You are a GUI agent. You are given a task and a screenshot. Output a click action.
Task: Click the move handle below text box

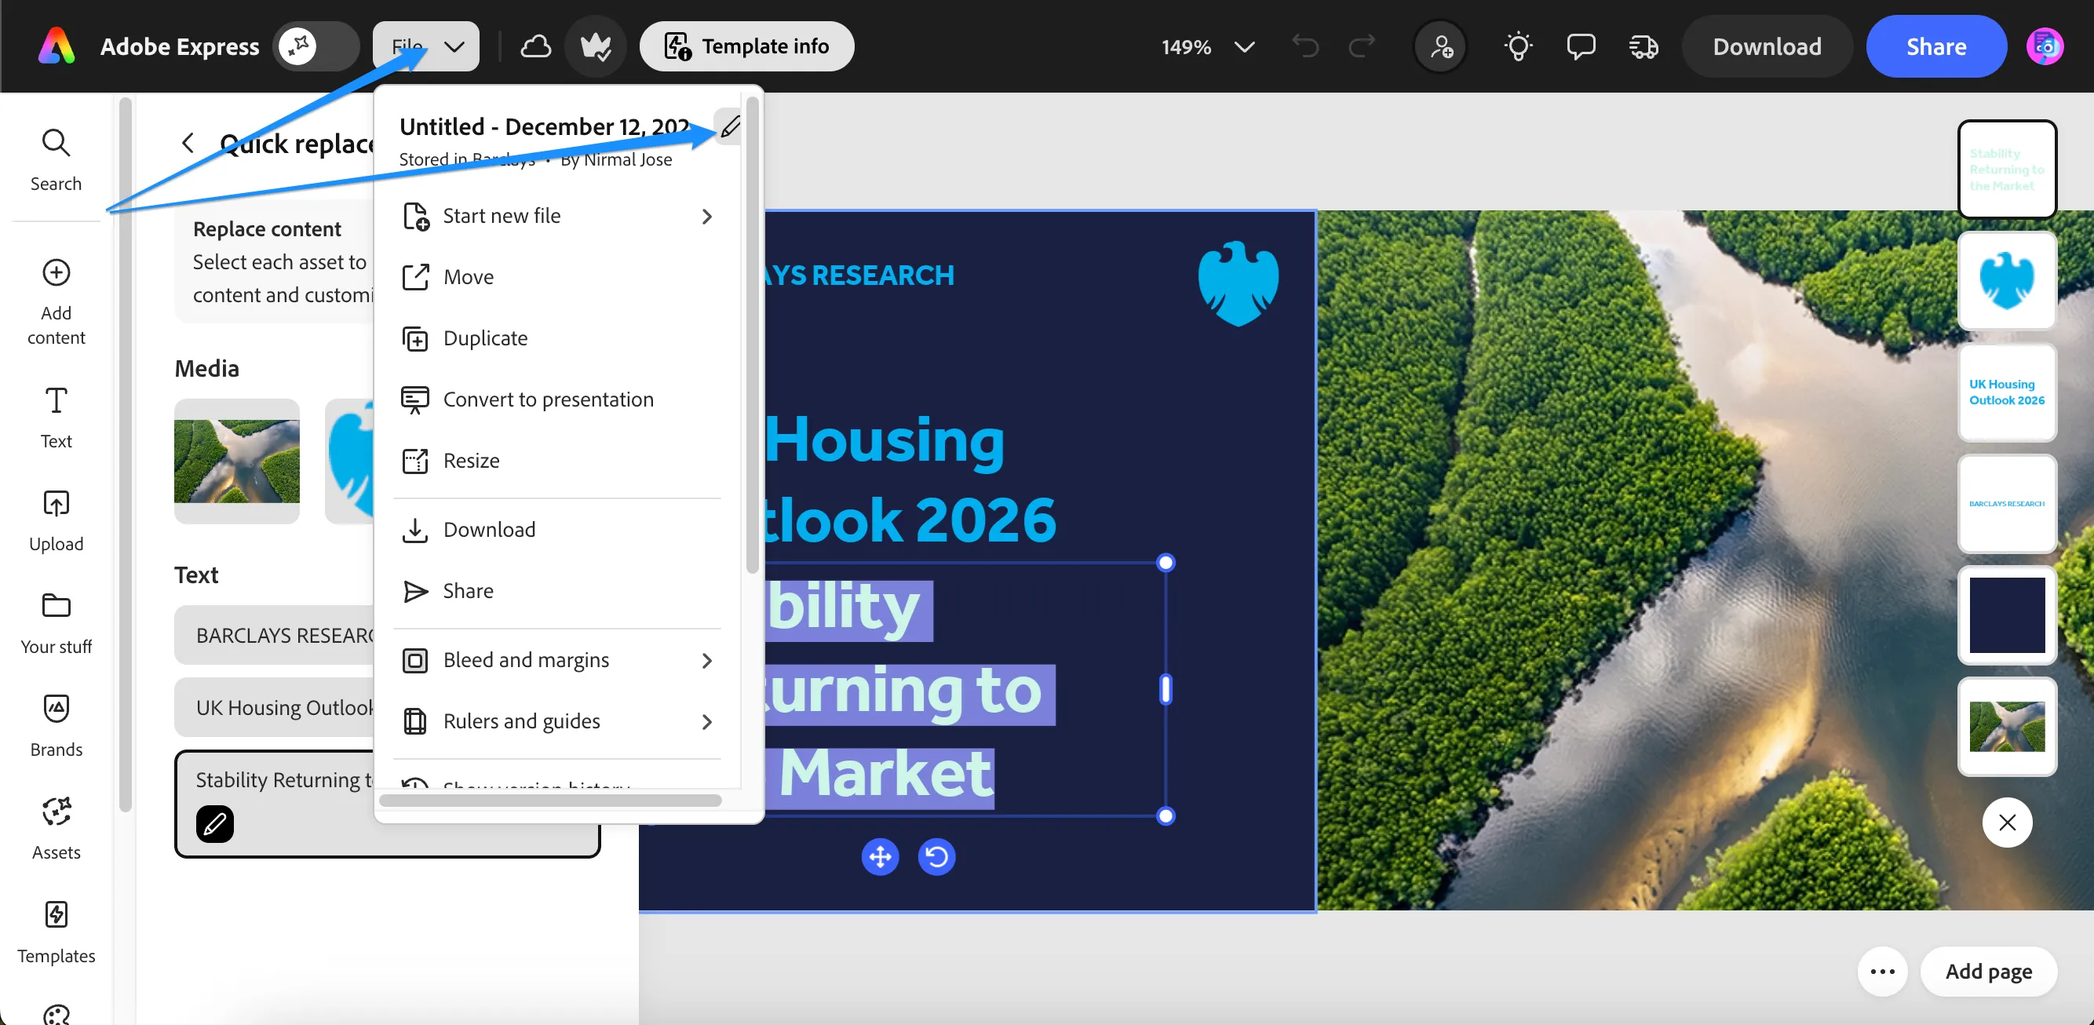click(880, 857)
